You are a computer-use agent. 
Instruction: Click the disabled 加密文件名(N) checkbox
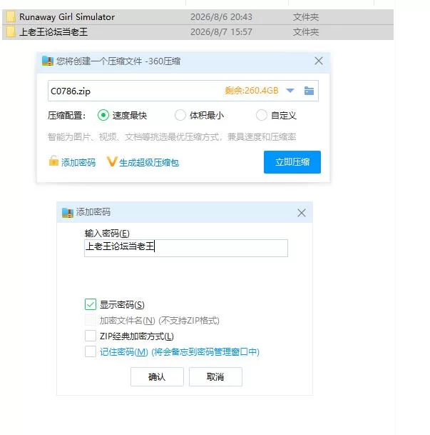(x=91, y=320)
